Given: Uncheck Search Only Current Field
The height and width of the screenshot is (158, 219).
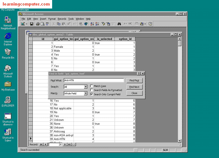Looking at the screenshot, I should (x=91, y=94).
